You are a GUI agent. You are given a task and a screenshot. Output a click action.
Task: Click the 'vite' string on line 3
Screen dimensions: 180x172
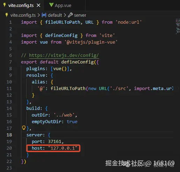(x=107, y=35)
